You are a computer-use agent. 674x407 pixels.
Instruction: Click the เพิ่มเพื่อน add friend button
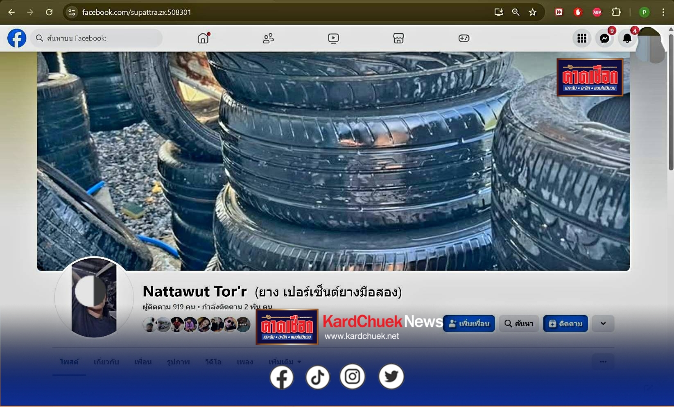tap(469, 323)
